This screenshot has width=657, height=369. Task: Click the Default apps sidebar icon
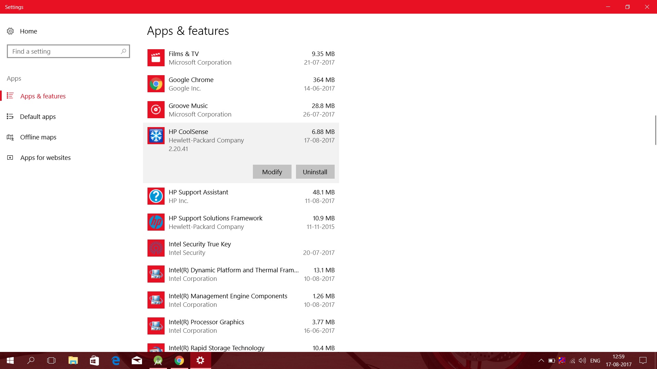10,117
